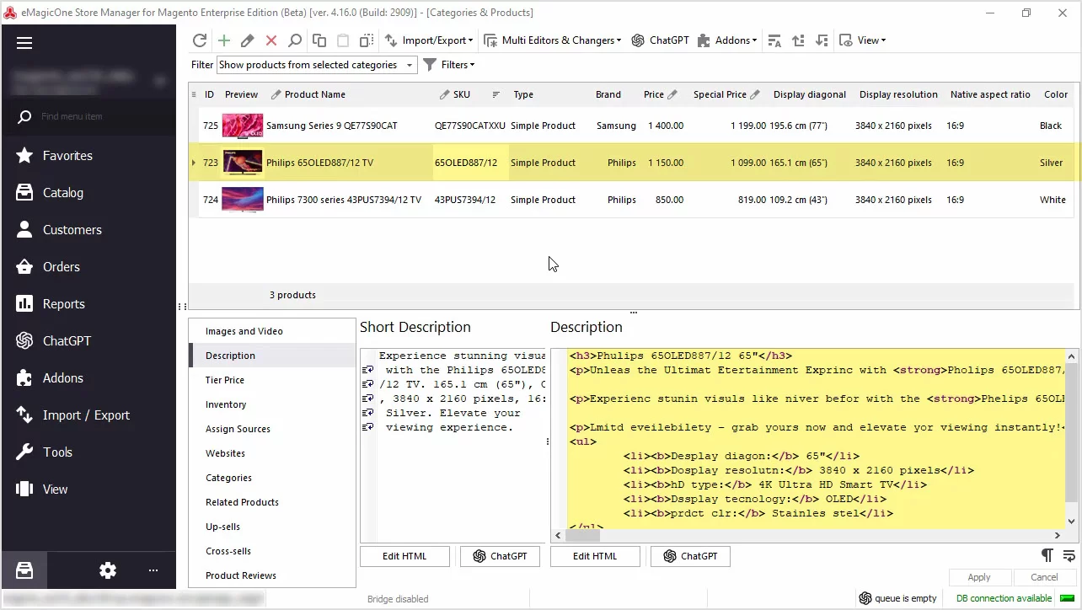Click the three-dots more icon at sidebar bottom
The width and height of the screenshot is (1082, 610).
point(153,570)
